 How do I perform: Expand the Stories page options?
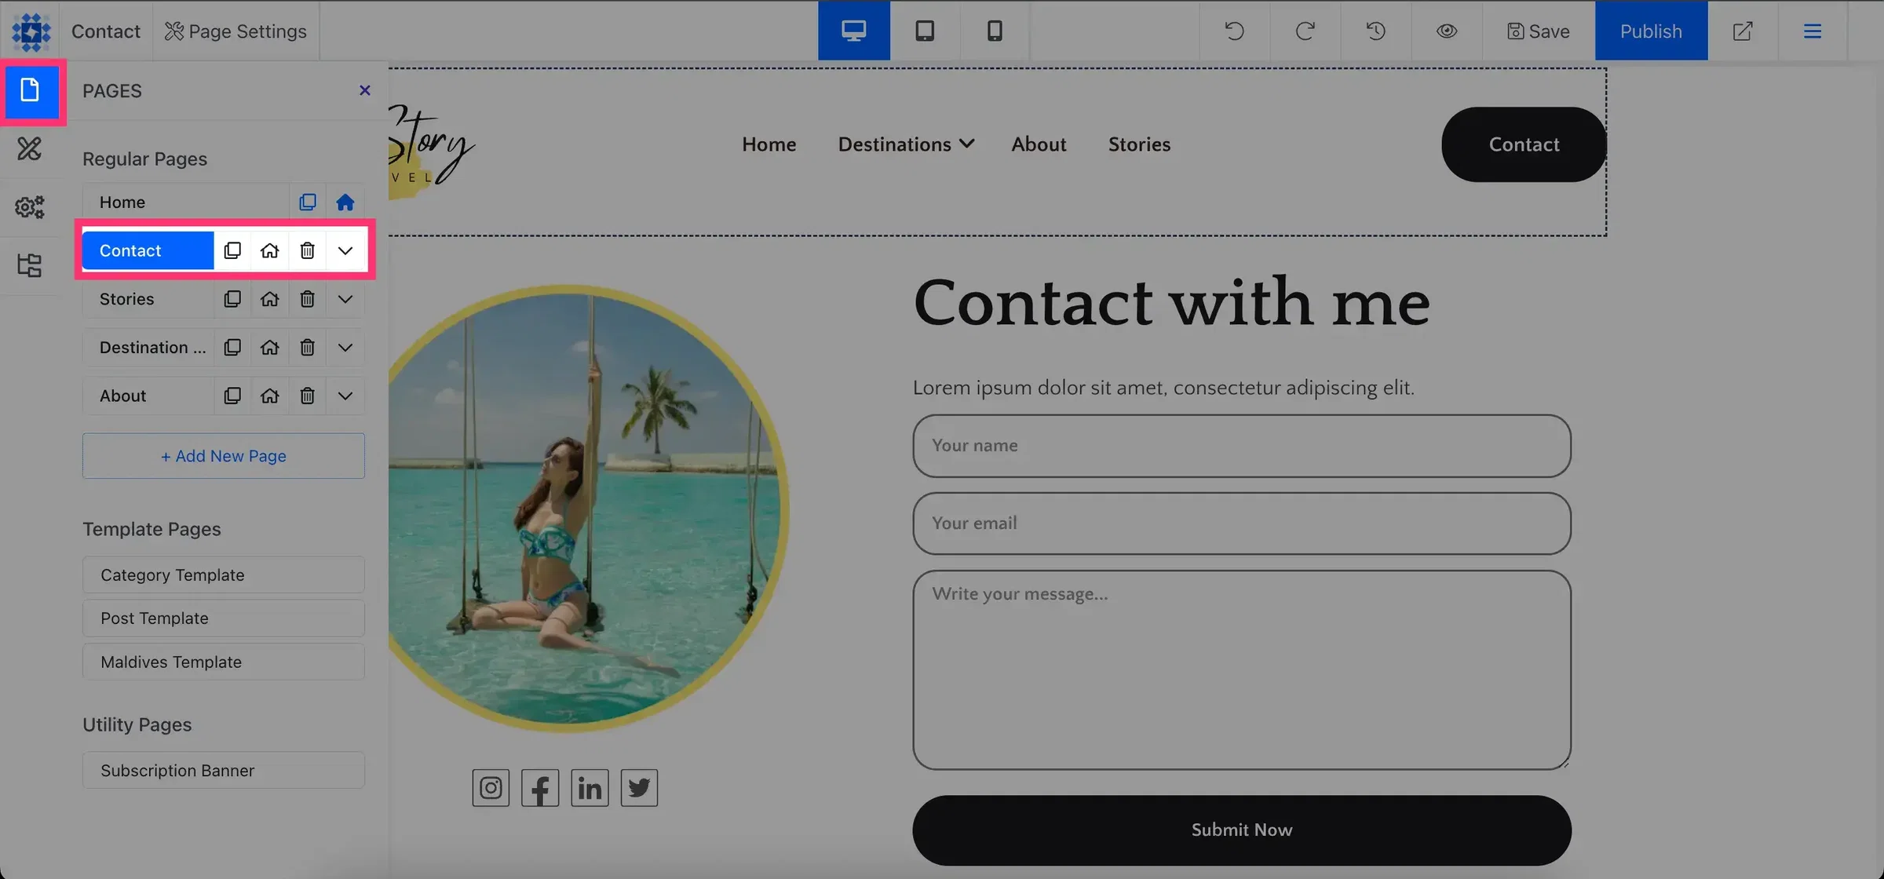[345, 299]
